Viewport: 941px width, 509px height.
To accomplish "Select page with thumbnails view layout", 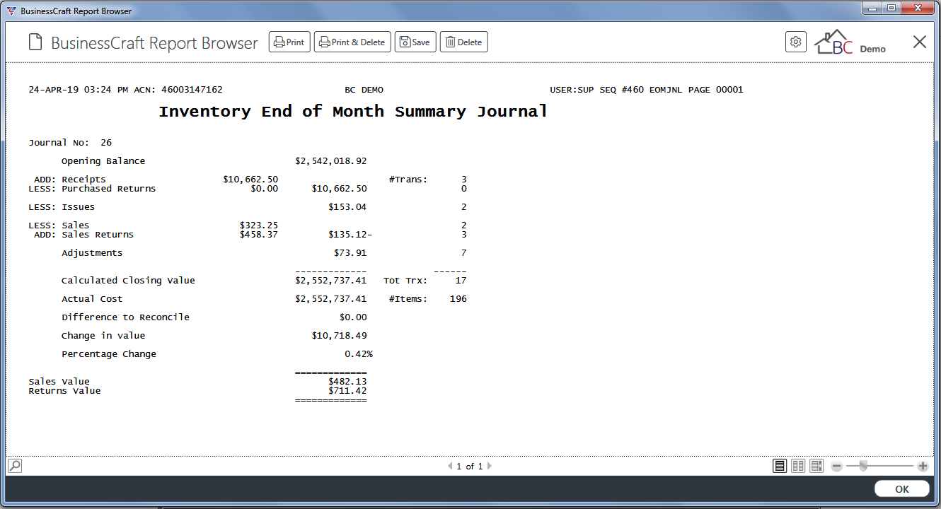I will [x=816, y=466].
